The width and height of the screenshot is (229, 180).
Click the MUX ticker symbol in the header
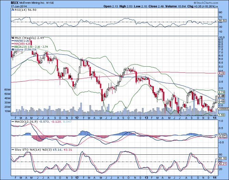click(15, 3)
